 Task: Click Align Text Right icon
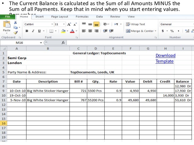(96, 31)
